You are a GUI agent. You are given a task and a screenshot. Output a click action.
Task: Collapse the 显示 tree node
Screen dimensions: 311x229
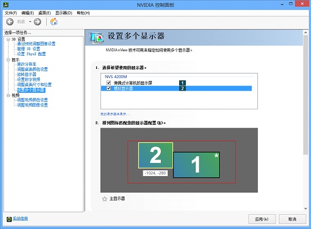(8, 60)
